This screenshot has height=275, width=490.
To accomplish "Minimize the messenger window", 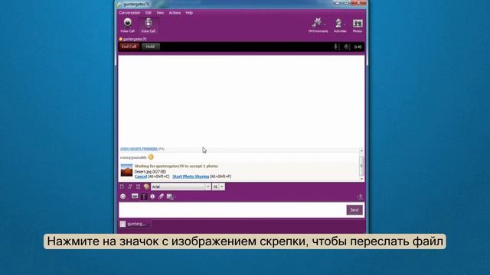I will pos(337,2).
